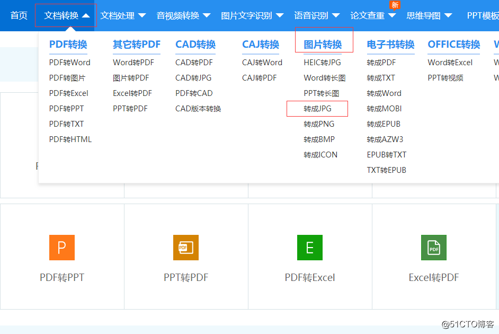Choose CAD转PDF option
Screen dimensions: 499x334
(194, 63)
